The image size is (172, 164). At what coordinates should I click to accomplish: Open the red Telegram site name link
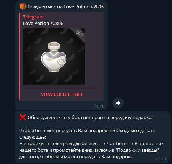(x=33, y=17)
